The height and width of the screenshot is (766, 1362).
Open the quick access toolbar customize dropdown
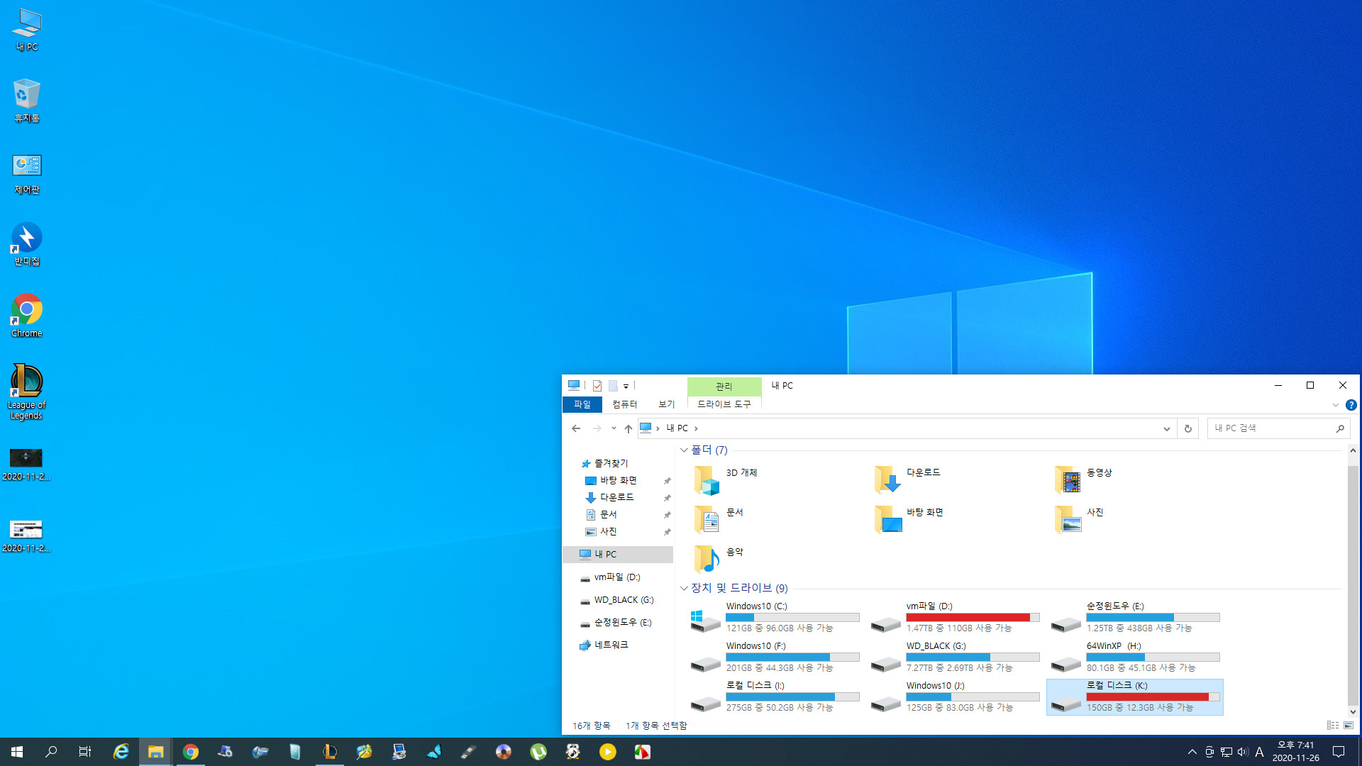[x=626, y=387]
